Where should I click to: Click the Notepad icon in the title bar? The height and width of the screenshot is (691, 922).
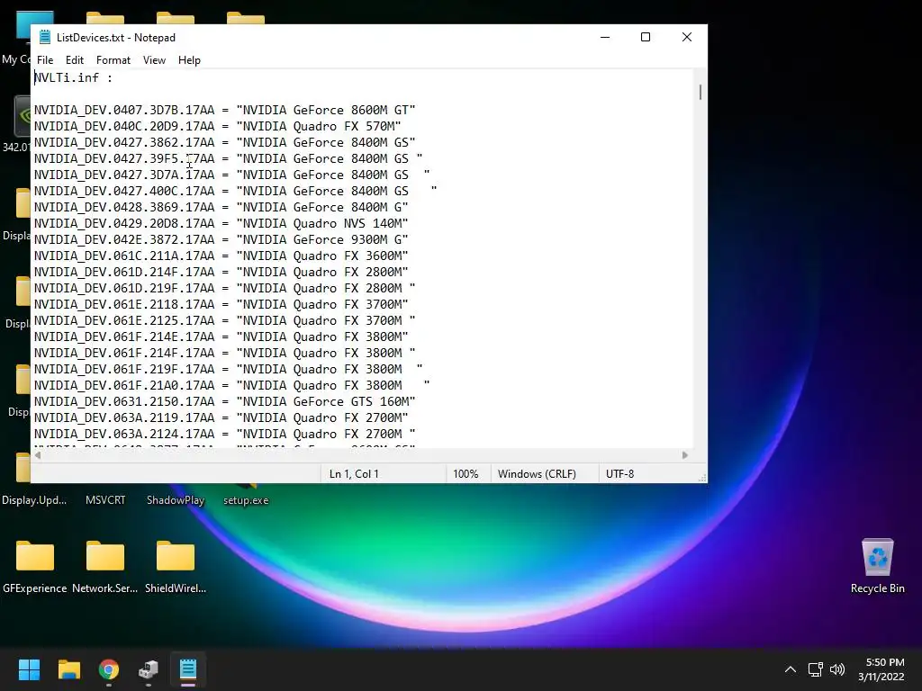[45, 37]
